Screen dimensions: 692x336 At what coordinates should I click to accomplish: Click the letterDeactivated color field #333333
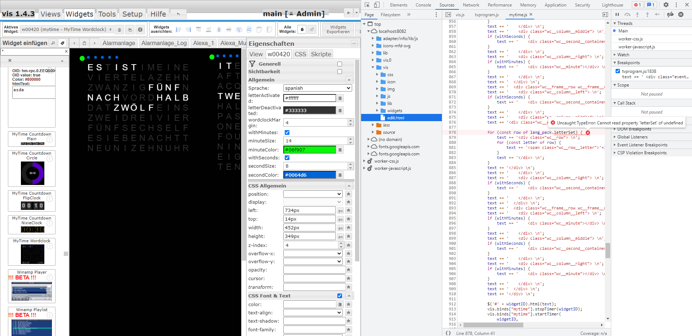click(310, 110)
